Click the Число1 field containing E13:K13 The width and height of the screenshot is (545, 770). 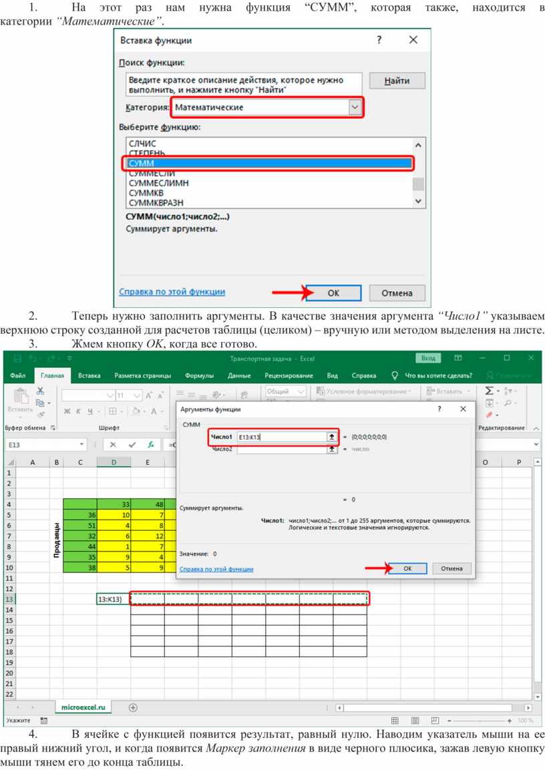click(282, 437)
